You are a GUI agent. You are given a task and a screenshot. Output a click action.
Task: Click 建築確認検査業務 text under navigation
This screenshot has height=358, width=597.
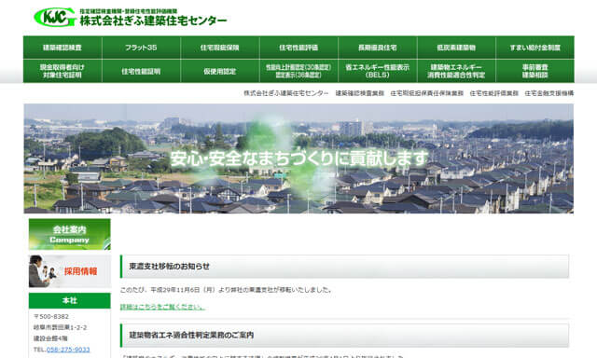click(360, 93)
